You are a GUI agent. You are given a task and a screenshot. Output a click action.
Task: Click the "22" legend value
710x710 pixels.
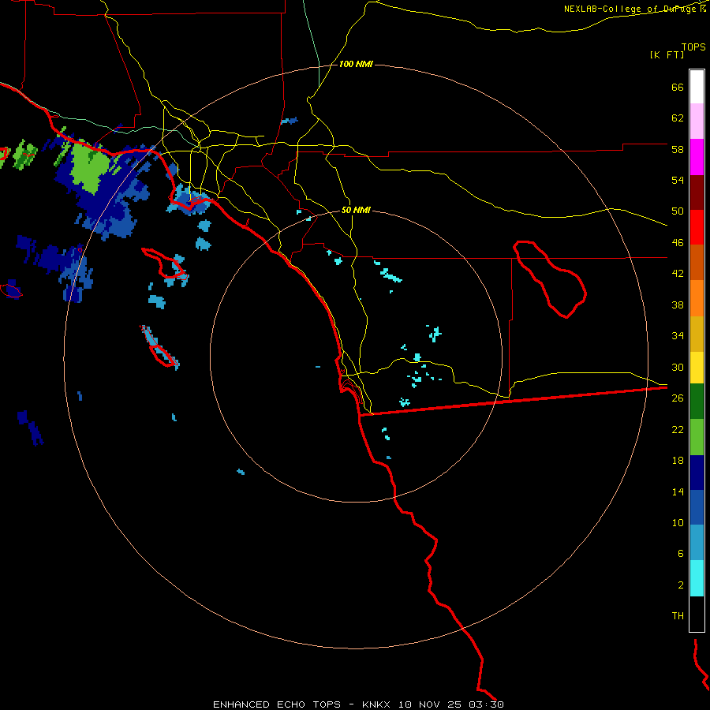pos(678,429)
